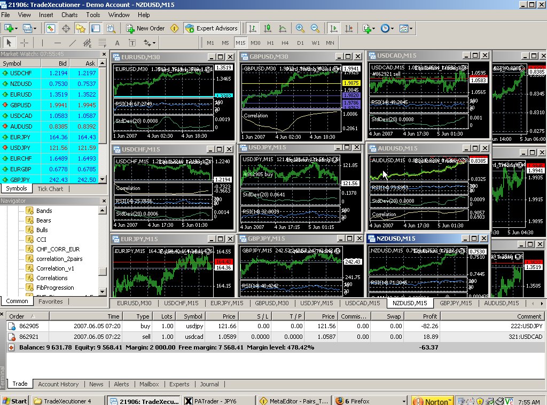
Task: Select the Text Label tool
Action: coord(132,43)
